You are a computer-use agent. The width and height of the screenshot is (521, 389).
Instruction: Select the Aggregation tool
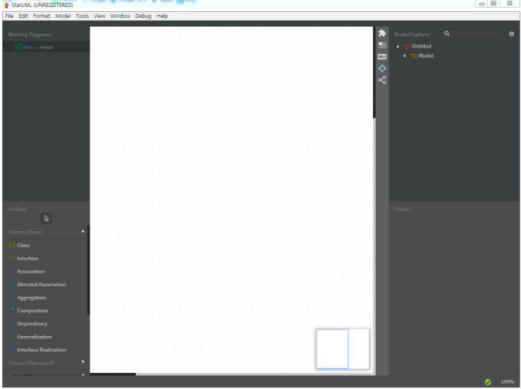coord(32,297)
